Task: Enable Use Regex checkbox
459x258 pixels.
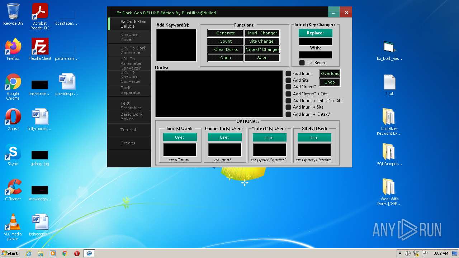Action: [x=302, y=63]
